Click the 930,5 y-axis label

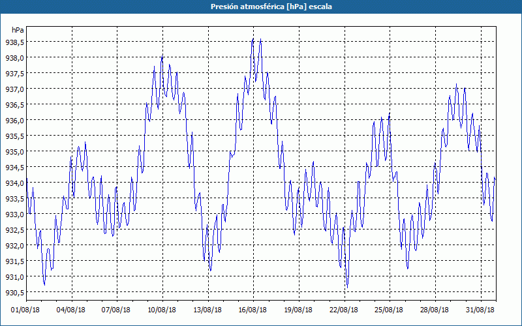click(14, 292)
